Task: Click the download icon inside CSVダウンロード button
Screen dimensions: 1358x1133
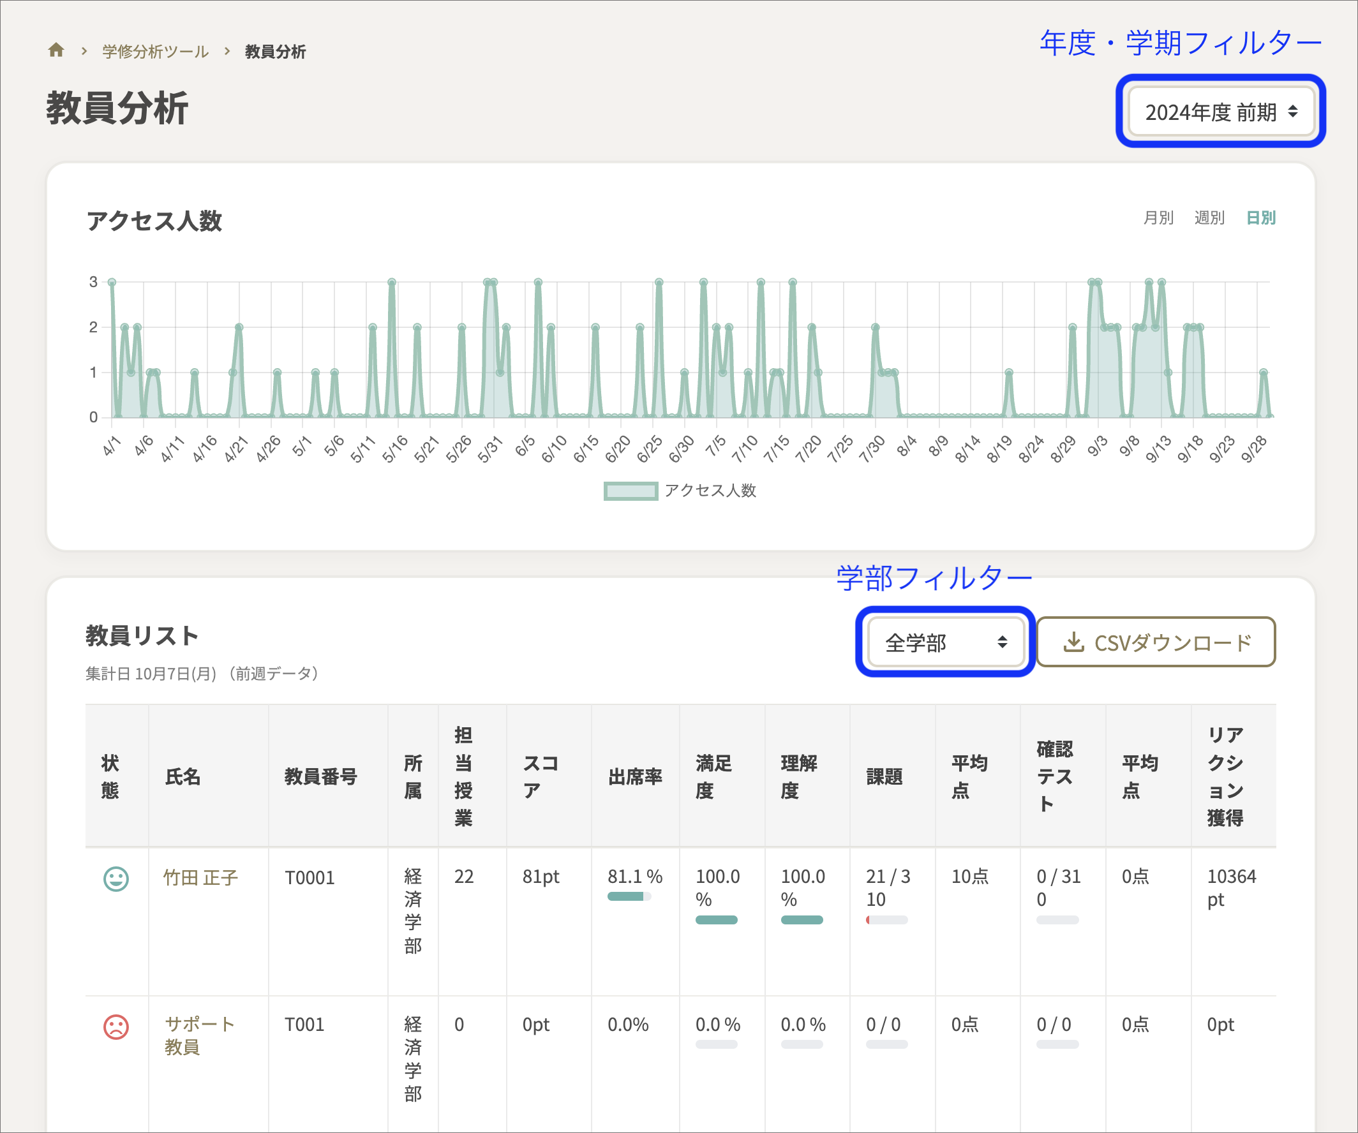Action: [x=1074, y=642]
